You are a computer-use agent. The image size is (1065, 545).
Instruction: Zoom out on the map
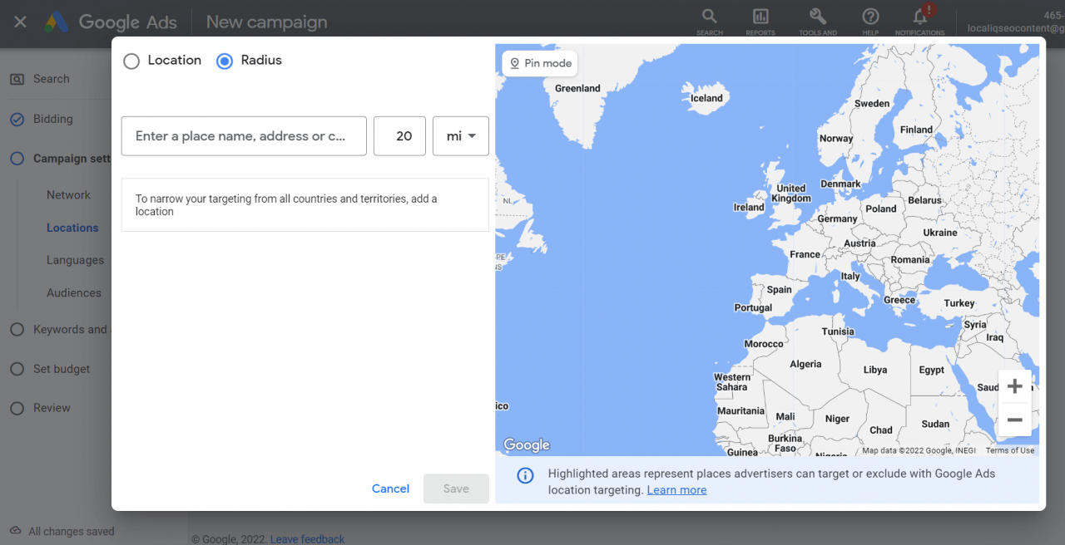coord(1014,420)
